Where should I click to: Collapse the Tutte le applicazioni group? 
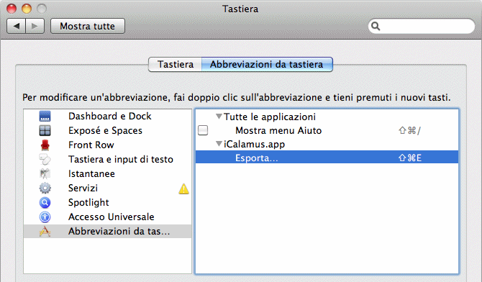point(219,117)
